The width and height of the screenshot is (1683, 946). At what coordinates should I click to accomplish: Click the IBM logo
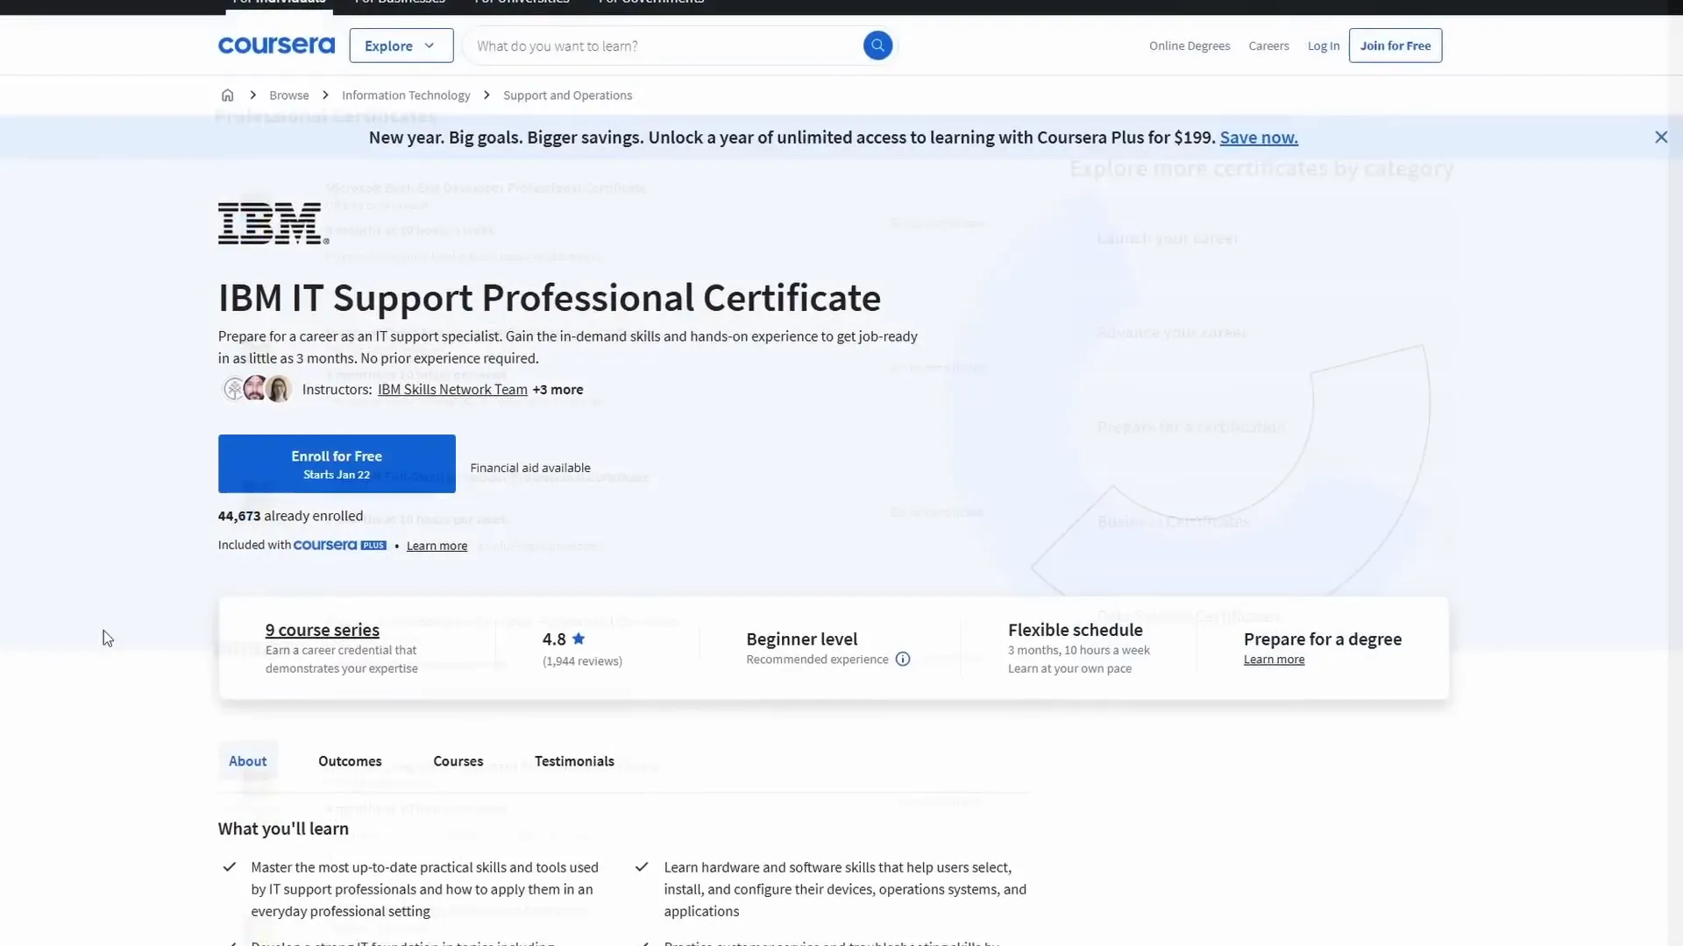pos(273,223)
